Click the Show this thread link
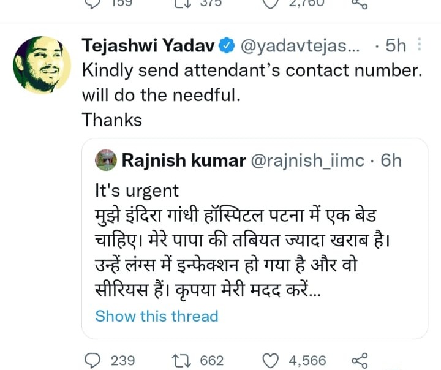Screen dimensions: 441x370 157,316
